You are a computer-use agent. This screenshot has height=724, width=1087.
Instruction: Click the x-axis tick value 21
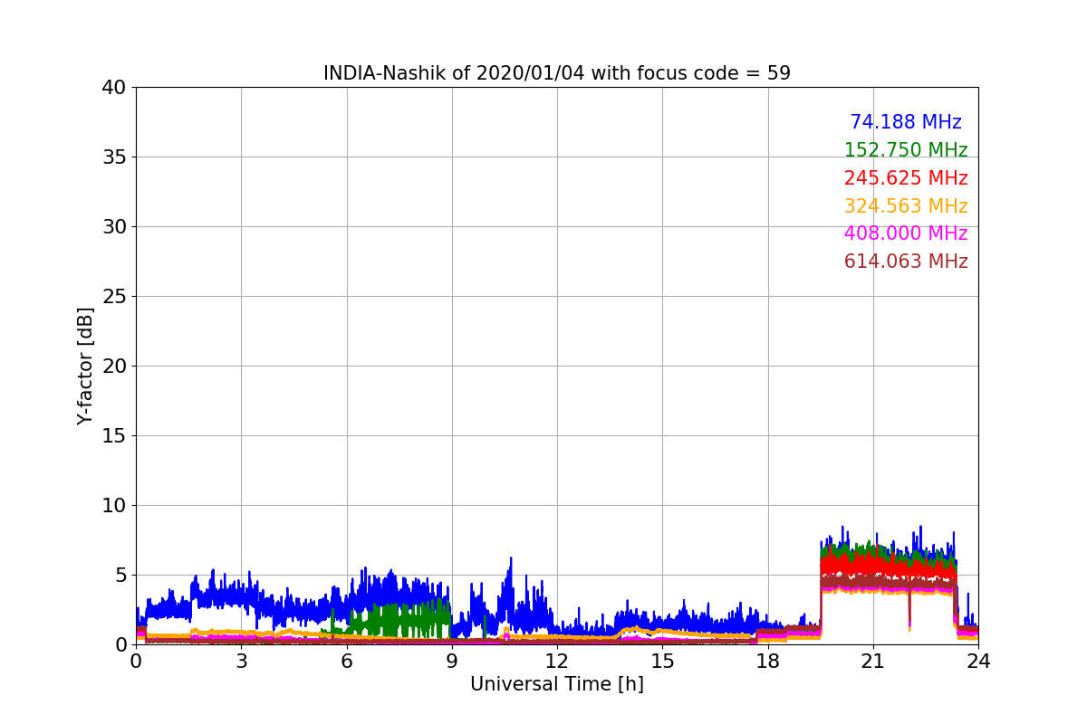click(873, 662)
